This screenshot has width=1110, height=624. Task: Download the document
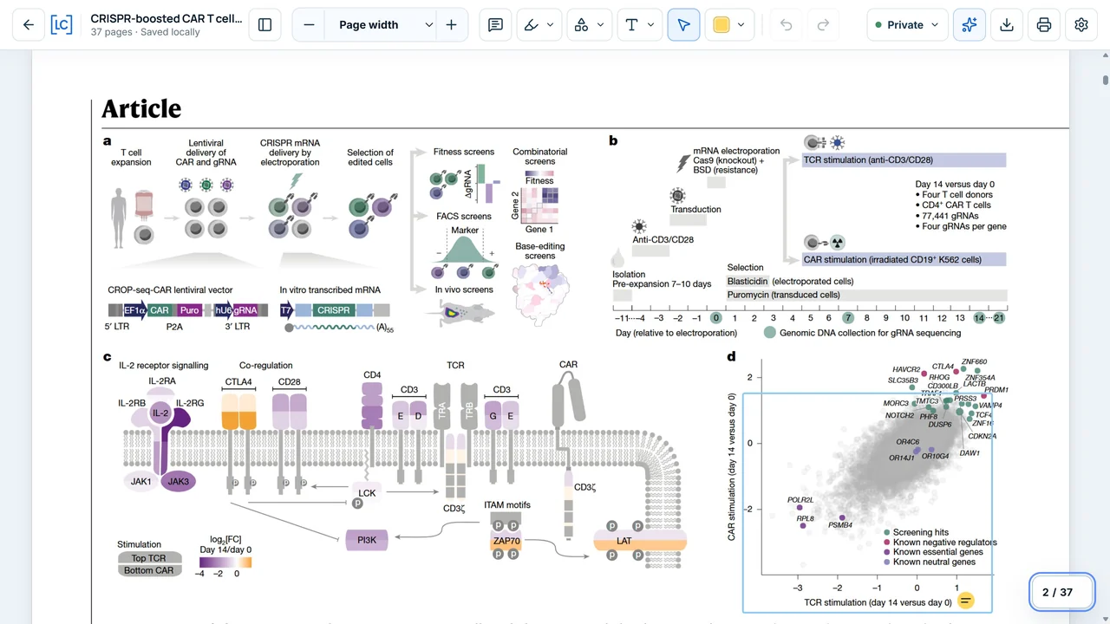coord(1007,25)
